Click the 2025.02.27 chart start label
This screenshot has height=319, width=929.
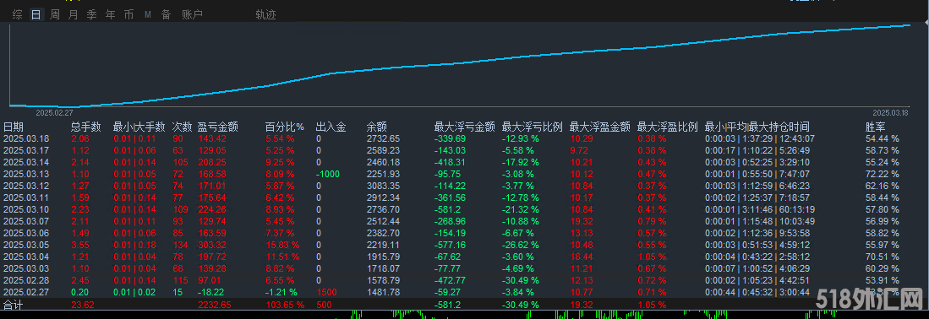coord(53,112)
